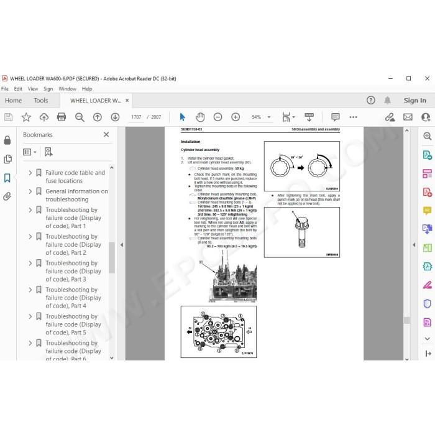Save the file with the floppy disk icon
This screenshot has height=435, width=435.
(8, 117)
